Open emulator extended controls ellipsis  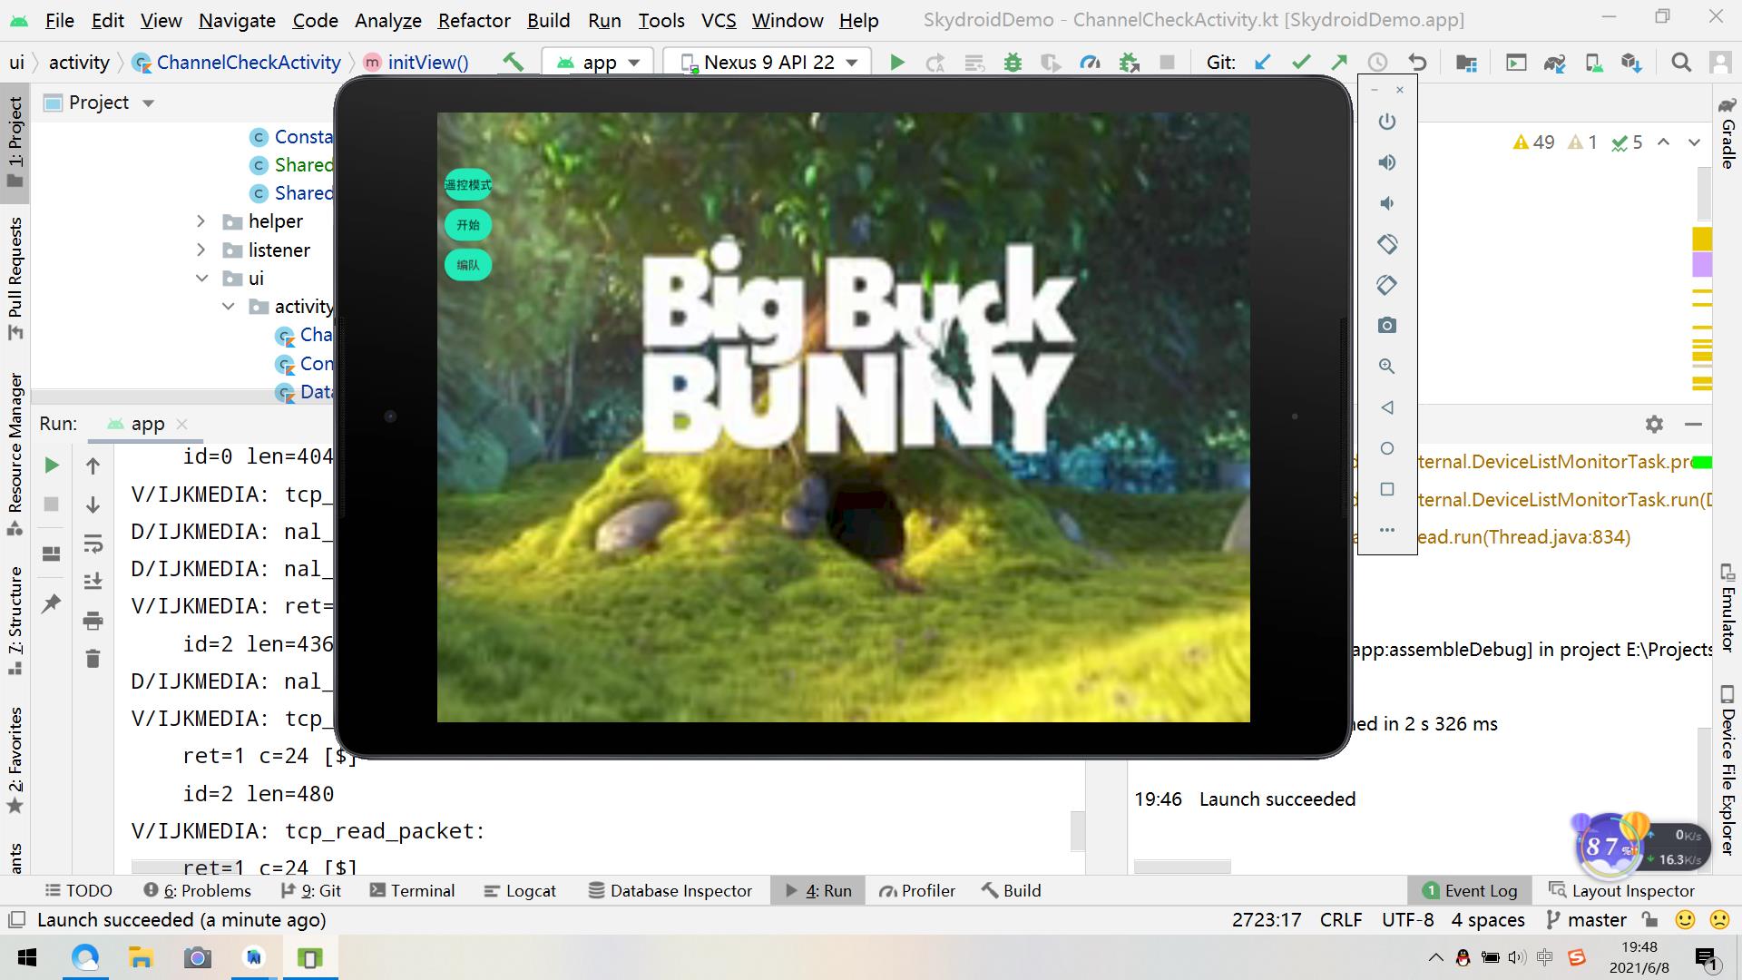(1387, 530)
